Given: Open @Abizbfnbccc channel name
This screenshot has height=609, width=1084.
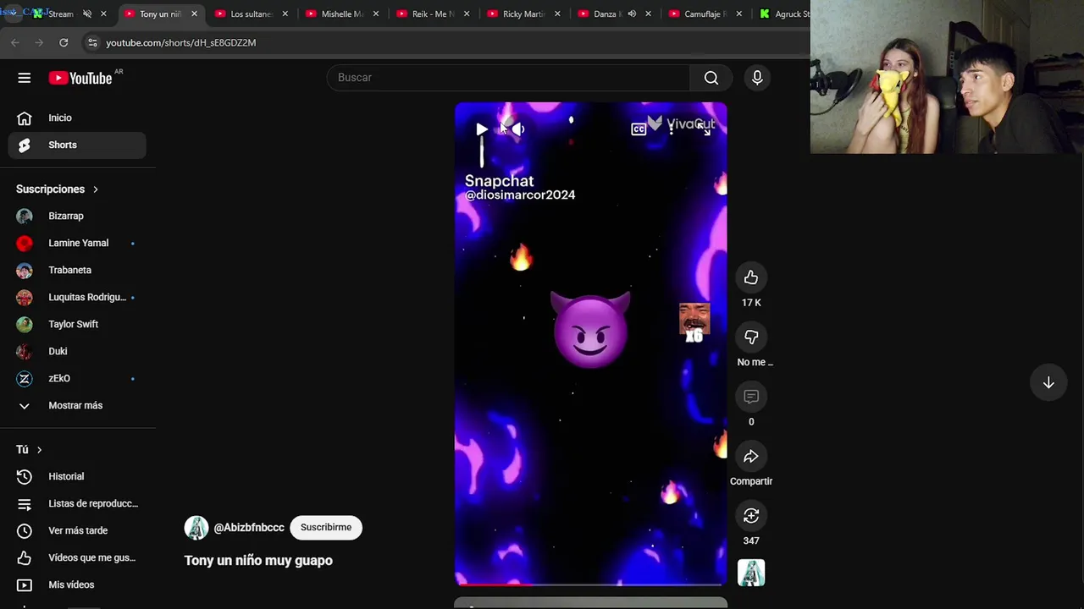Looking at the screenshot, I should tap(249, 528).
